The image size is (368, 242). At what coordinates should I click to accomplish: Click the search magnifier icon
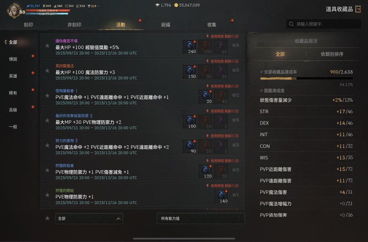coord(291,24)
